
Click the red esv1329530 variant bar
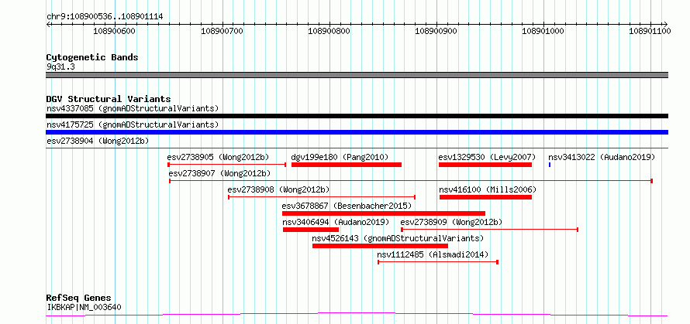[x=485, y=165]
